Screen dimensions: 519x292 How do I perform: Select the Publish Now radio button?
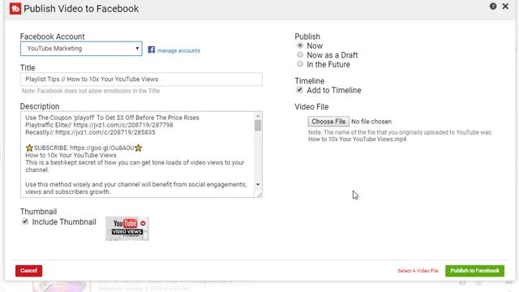[300, 45]
